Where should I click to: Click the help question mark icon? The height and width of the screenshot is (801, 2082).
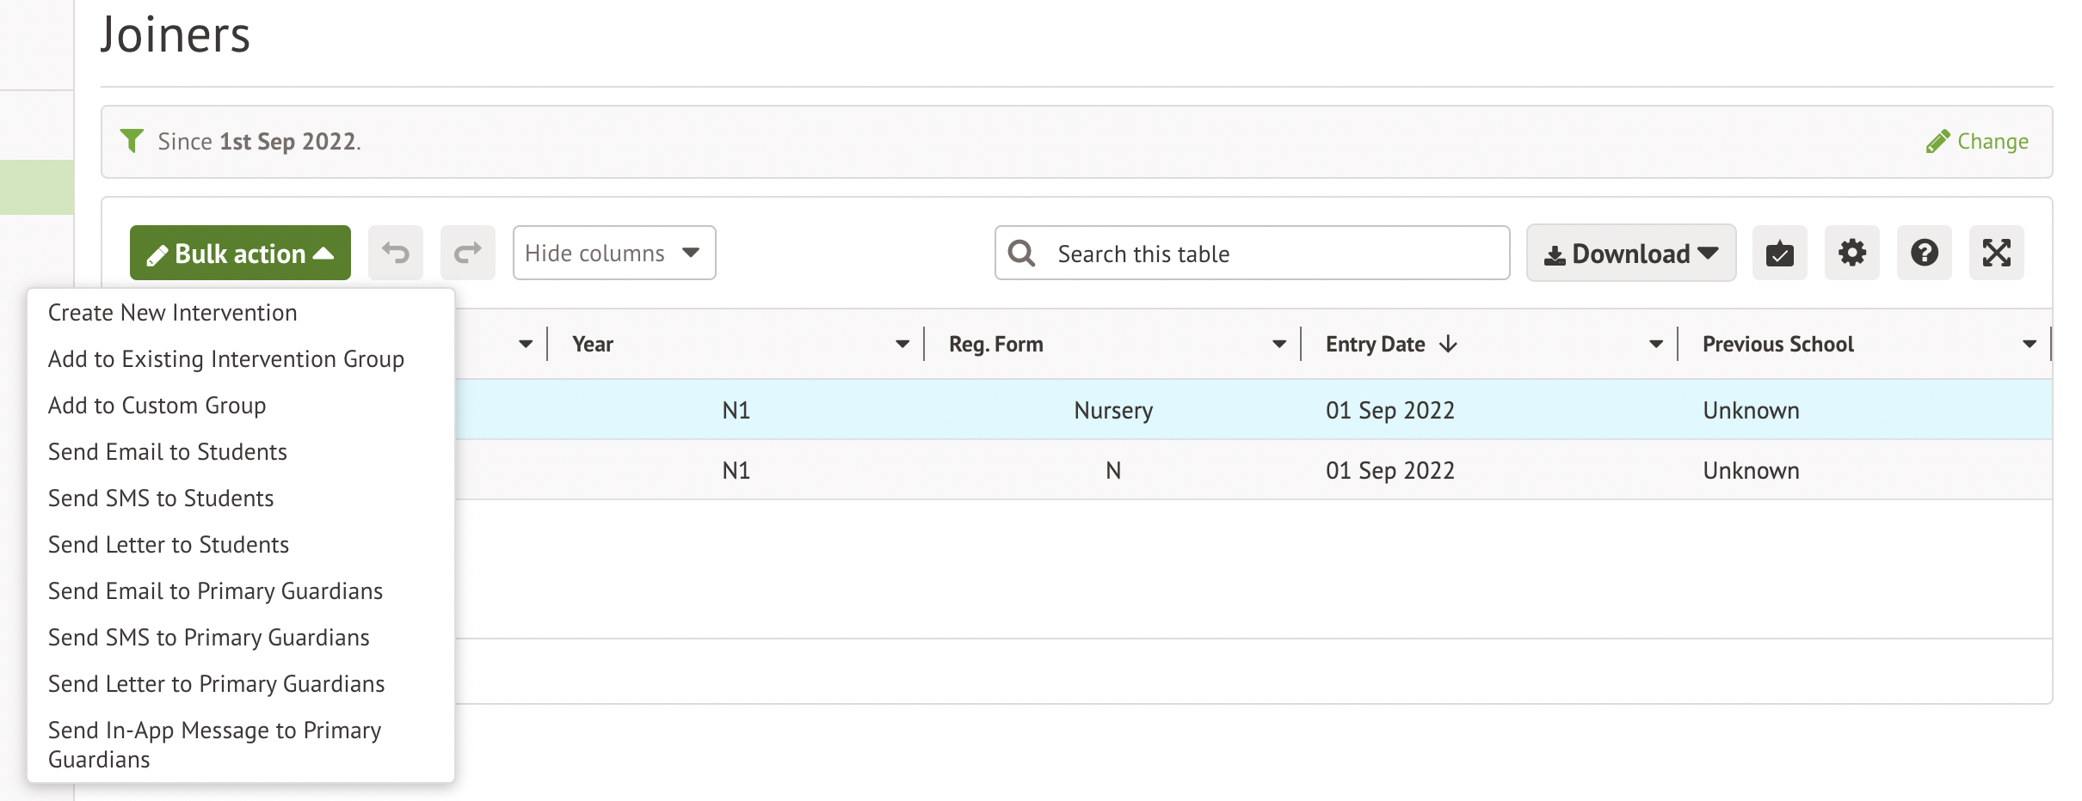coord(1924,253)
